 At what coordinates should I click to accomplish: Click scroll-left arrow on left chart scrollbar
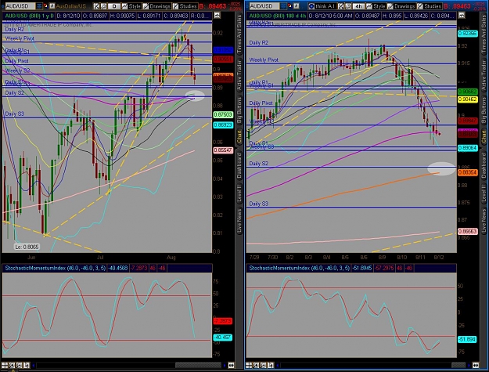click(x=34, y=365)
